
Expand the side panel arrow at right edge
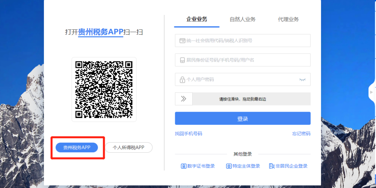pyautogui.click(x=372, y=92)
